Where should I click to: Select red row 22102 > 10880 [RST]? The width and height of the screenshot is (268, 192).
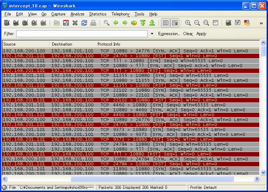(x=131, y=100)
